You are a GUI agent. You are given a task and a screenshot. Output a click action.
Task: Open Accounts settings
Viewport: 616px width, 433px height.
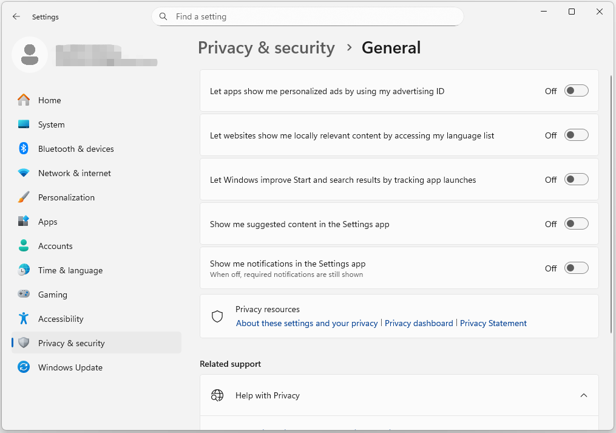pos(55,245)
